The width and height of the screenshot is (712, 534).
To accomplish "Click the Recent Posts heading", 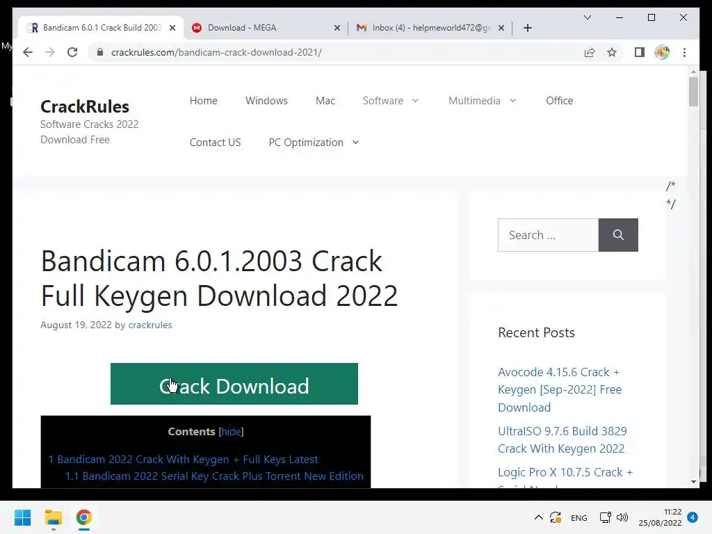I will [x=536, y=332].
